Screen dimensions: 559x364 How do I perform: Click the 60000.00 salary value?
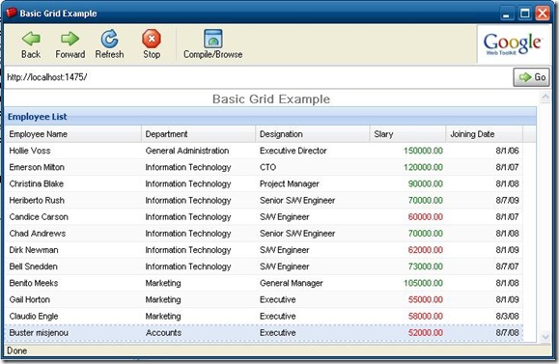(426, 217)
